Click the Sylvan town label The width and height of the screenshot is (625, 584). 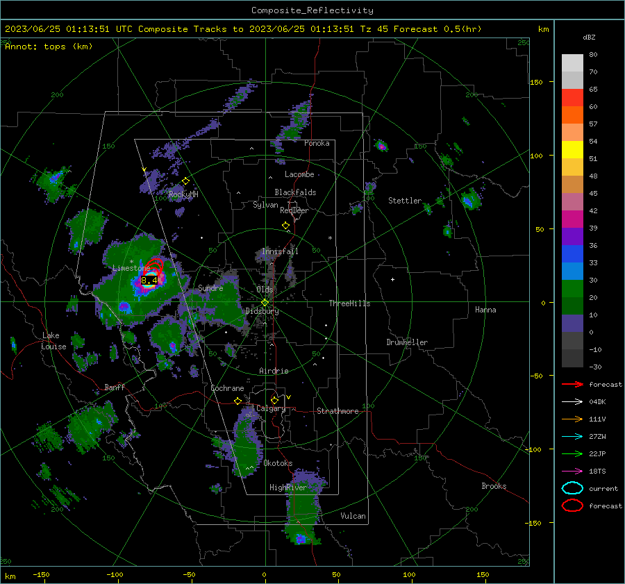[x=265, y=205]
